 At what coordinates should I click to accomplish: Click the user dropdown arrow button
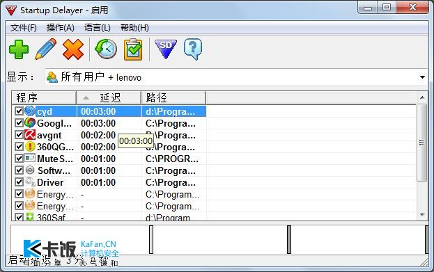422,77
